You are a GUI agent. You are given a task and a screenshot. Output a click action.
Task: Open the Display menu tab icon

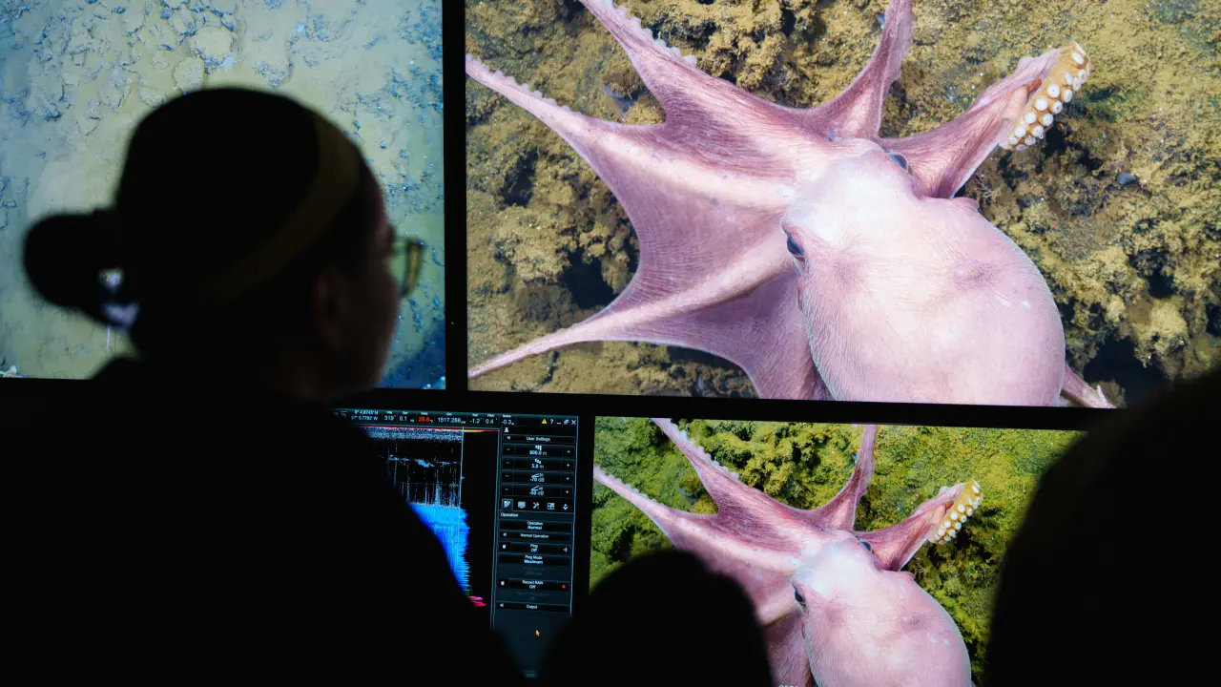point(522,505)
